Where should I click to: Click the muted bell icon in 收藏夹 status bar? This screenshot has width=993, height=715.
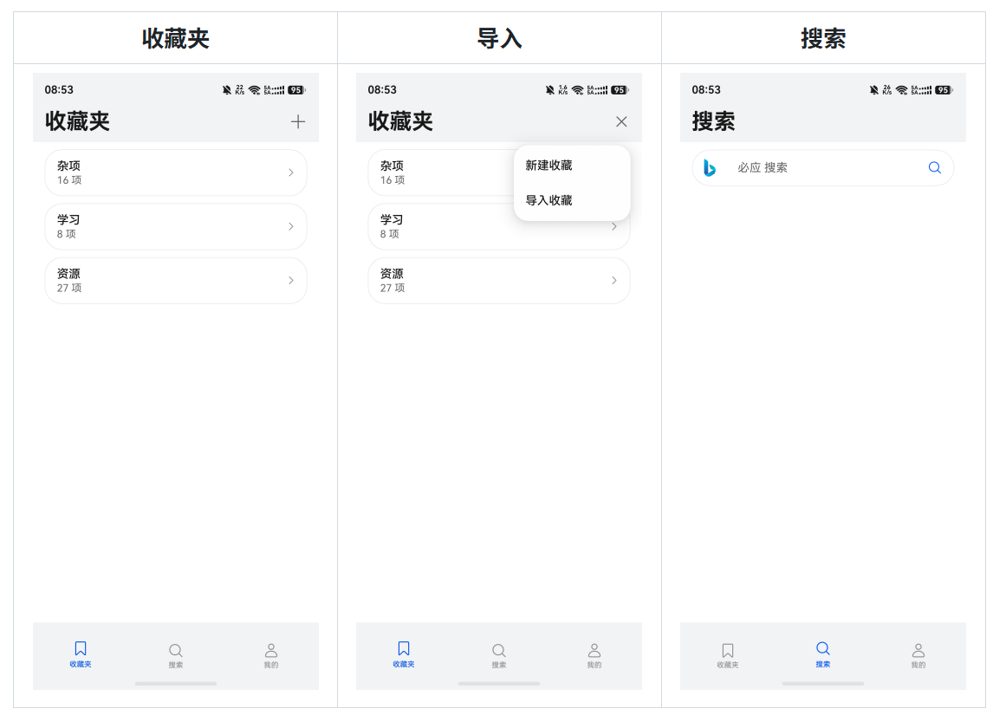coord(227,90)
